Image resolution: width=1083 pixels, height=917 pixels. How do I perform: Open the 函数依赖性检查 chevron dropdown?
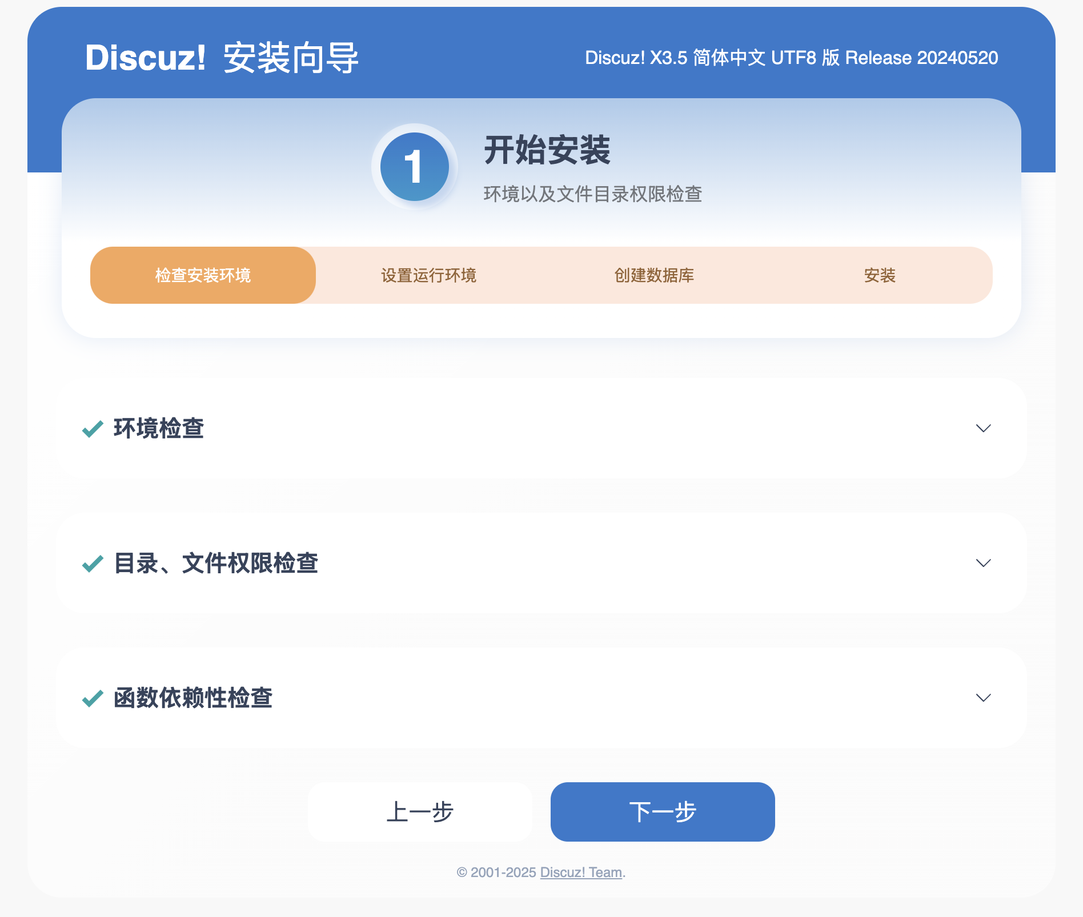983,698
